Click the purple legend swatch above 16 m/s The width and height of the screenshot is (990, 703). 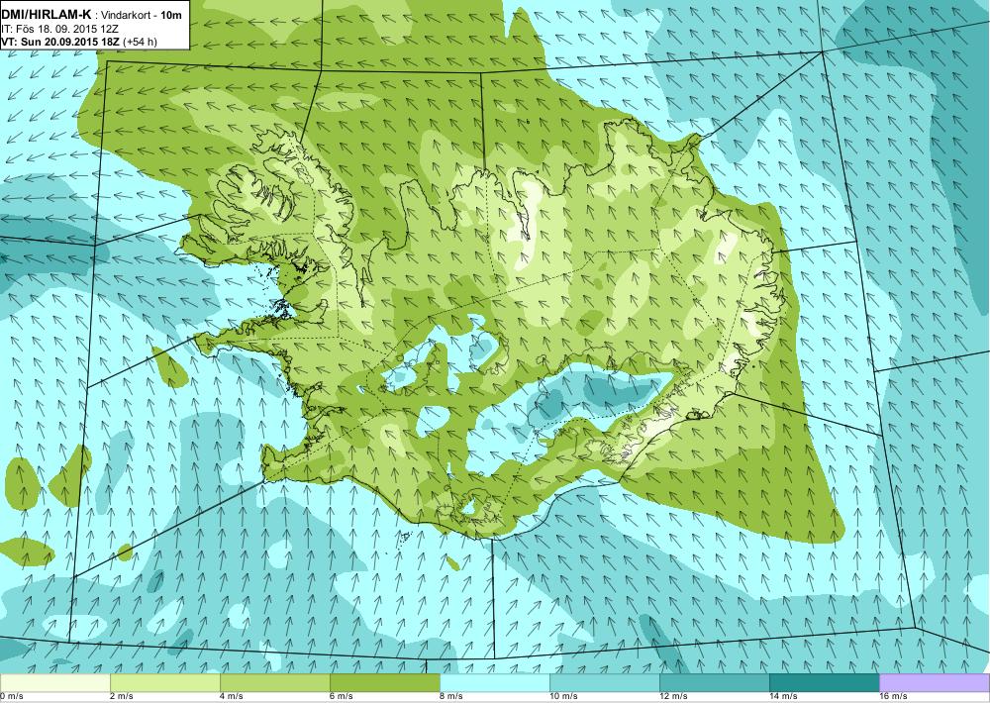tap(935, 683)
